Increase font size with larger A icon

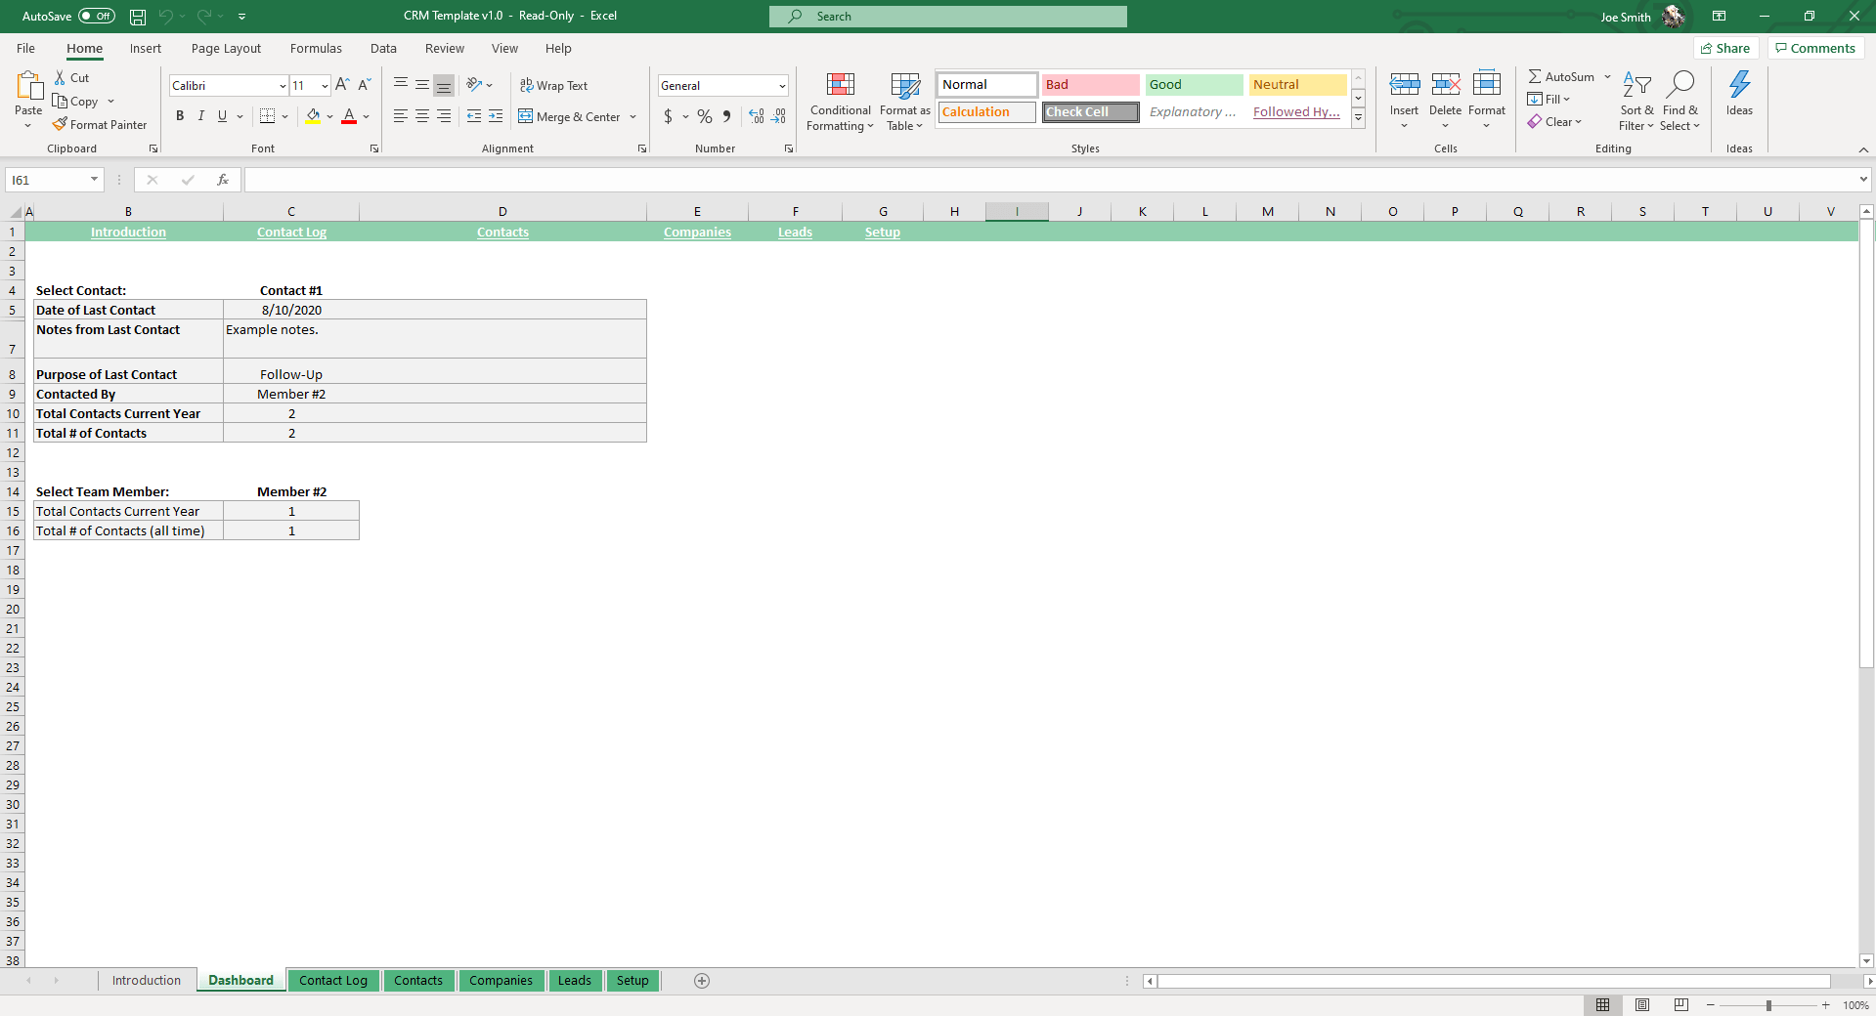click(x=342, y=85)
